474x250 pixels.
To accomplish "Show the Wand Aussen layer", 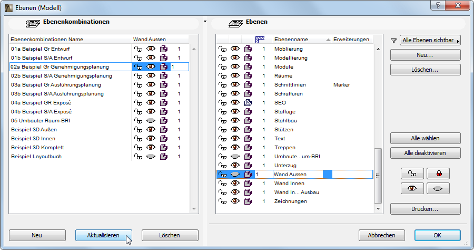I will coord(235,175).
